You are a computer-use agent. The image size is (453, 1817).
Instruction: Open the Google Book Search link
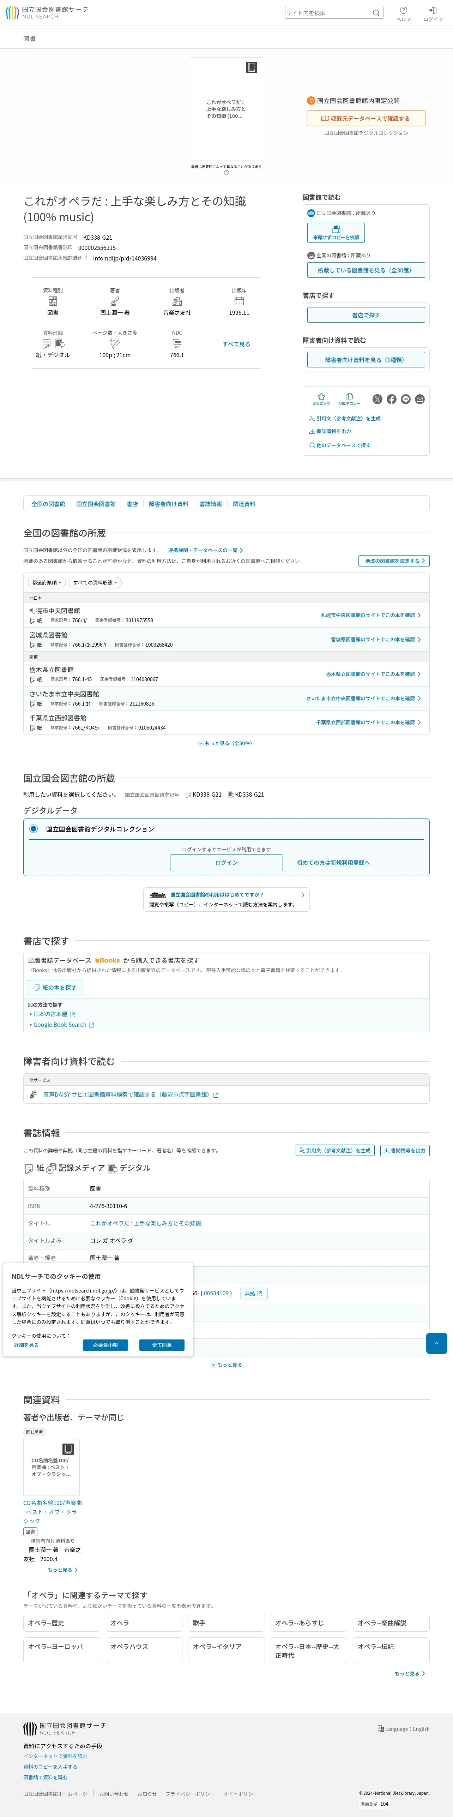64,1025
